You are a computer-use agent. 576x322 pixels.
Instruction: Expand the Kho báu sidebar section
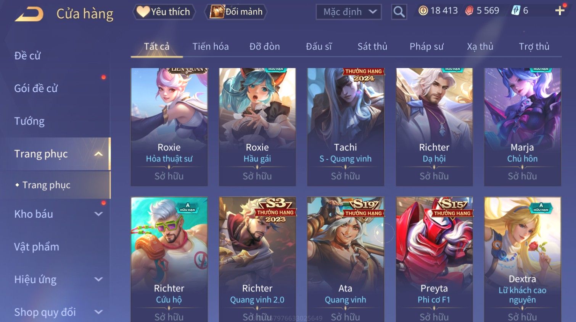[x=98, y=214]
